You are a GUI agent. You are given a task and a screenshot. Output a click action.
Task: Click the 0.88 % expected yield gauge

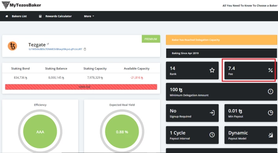tap(122, 131)
